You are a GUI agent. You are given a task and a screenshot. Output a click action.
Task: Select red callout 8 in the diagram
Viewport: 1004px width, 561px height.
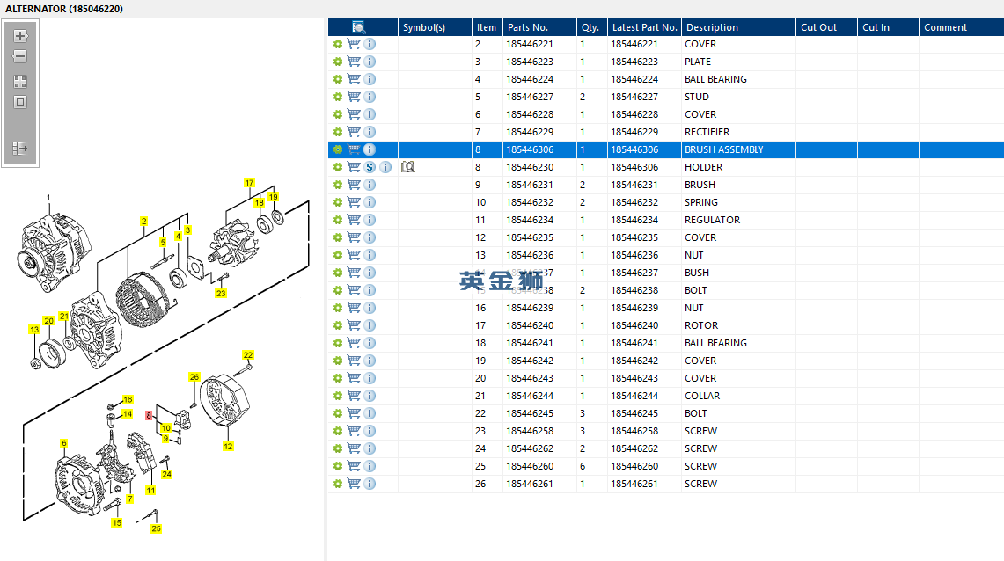click(x=149, y=415)
